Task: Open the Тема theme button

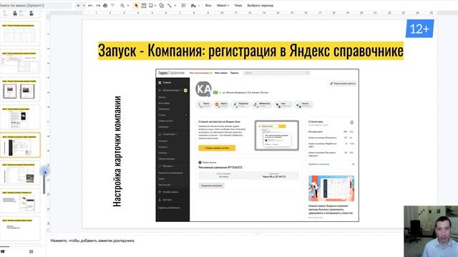Action: tap(238, 6)
